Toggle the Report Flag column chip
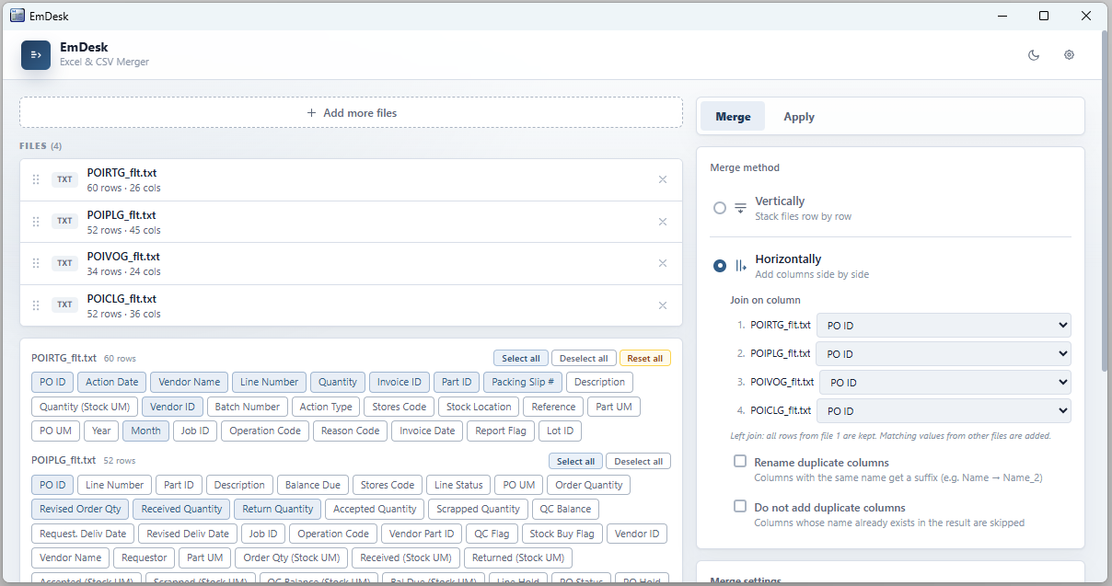The image size is (1112, 586). 501,431
